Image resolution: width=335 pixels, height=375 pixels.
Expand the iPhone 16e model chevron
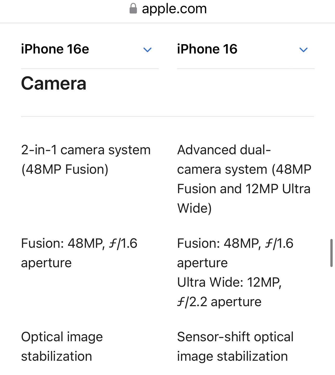coord(148,50)
